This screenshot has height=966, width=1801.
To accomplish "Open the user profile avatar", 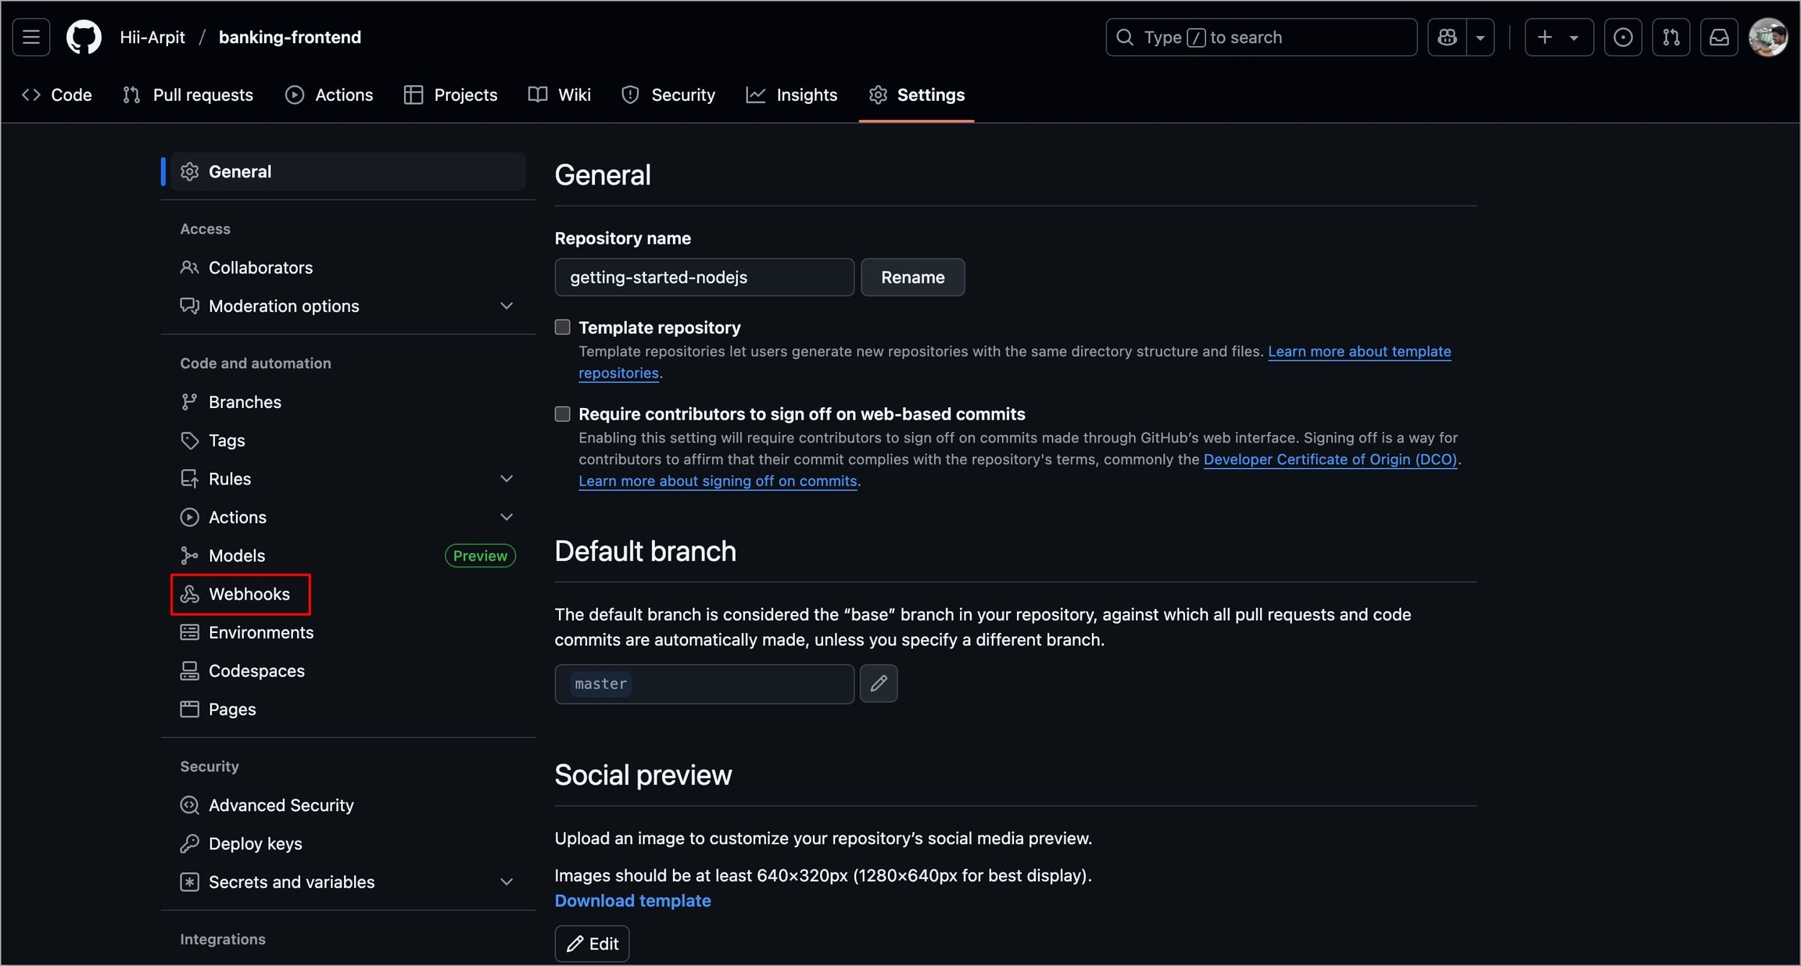I will point(1767,37).
